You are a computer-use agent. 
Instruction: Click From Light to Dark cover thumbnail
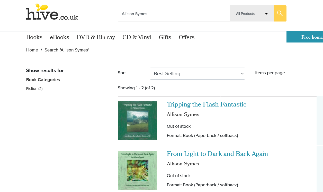137,170
